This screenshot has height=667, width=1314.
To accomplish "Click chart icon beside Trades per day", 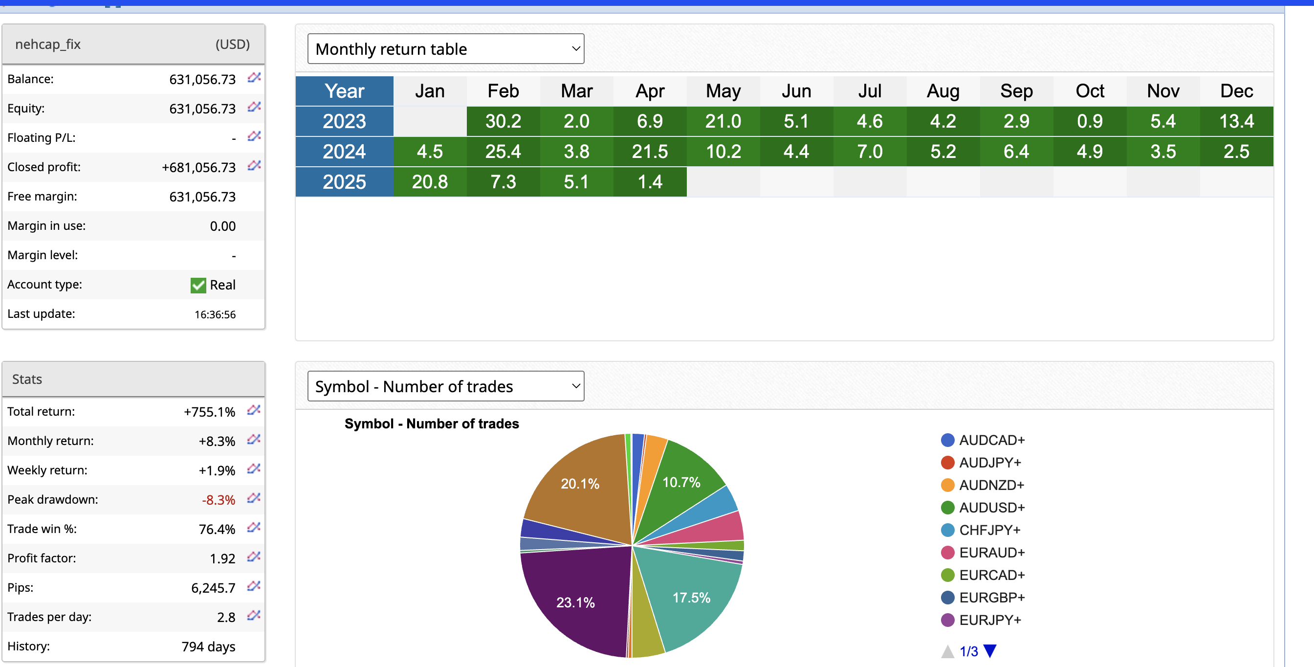I will (254, 616).
